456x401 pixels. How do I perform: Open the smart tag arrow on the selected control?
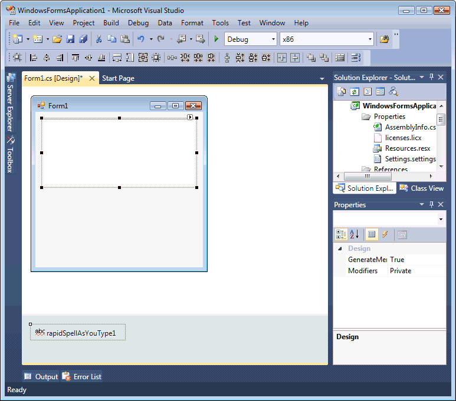(190, 117)
